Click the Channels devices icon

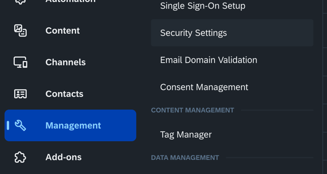tap(20, 62)
